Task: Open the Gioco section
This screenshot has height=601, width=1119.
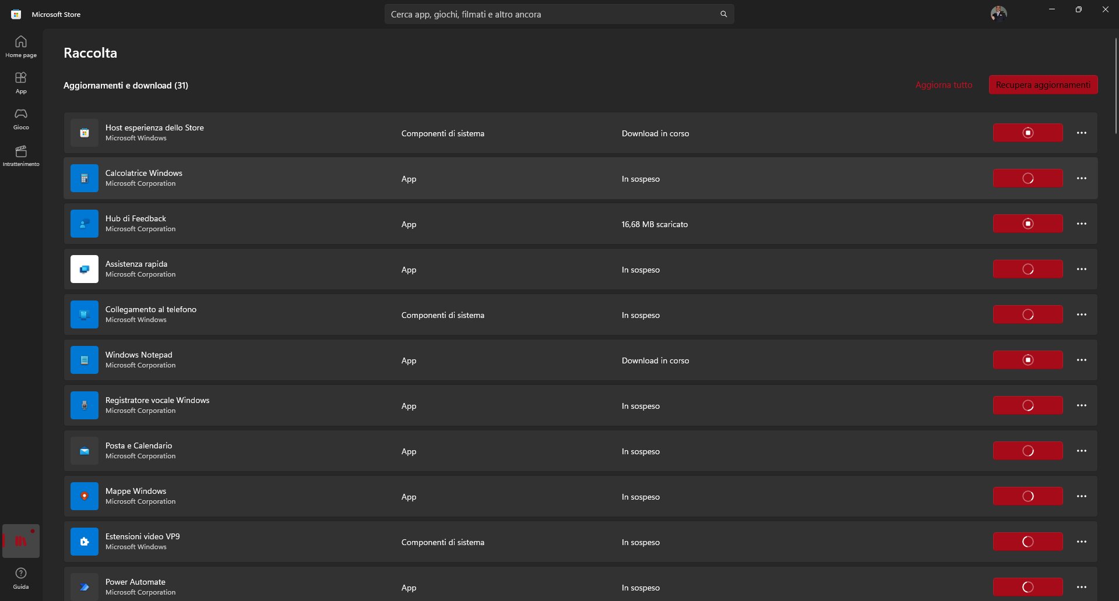Action: click(x=21, y=119)
